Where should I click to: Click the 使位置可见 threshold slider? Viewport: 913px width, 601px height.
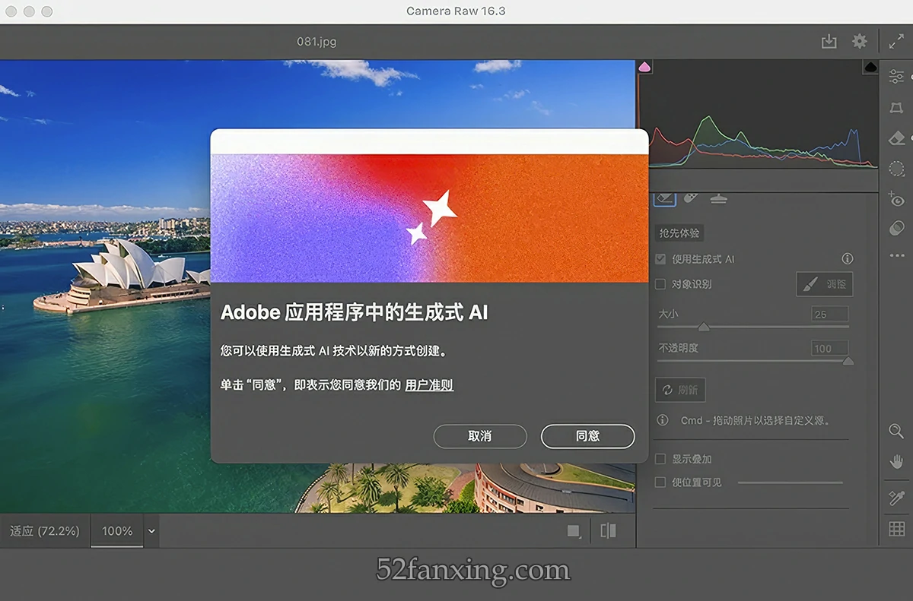pos(790,482)
